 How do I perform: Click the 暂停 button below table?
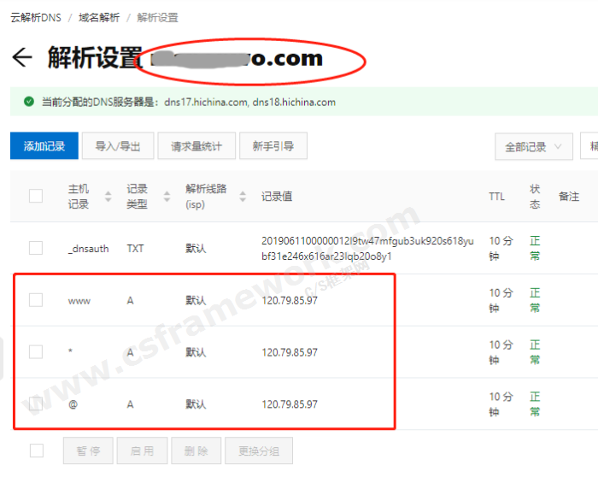tap(89, 451)
